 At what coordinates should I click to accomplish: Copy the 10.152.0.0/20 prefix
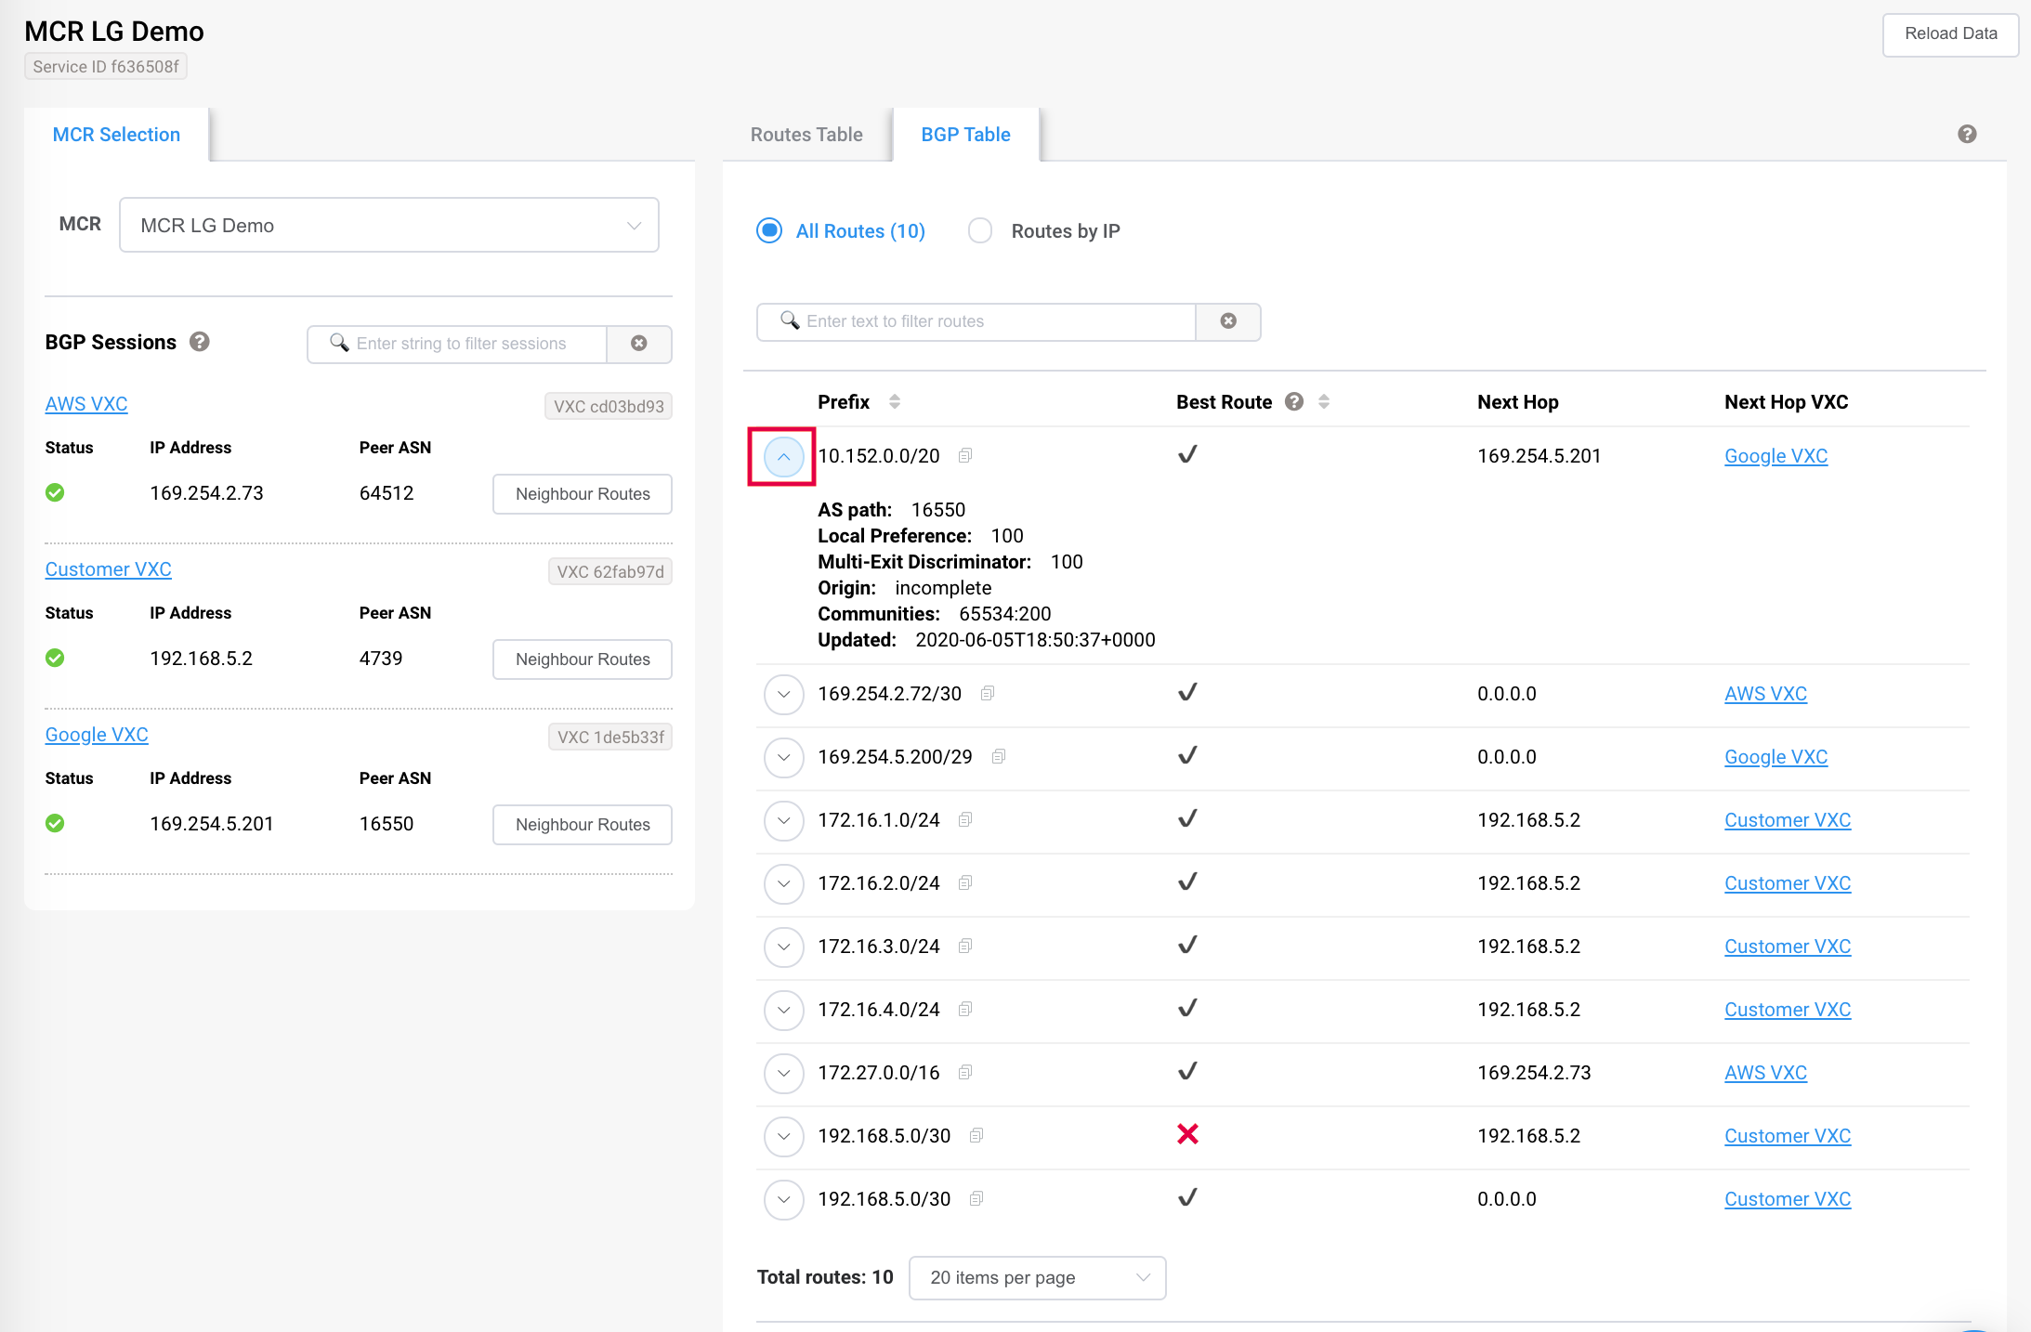click(965, 455)
